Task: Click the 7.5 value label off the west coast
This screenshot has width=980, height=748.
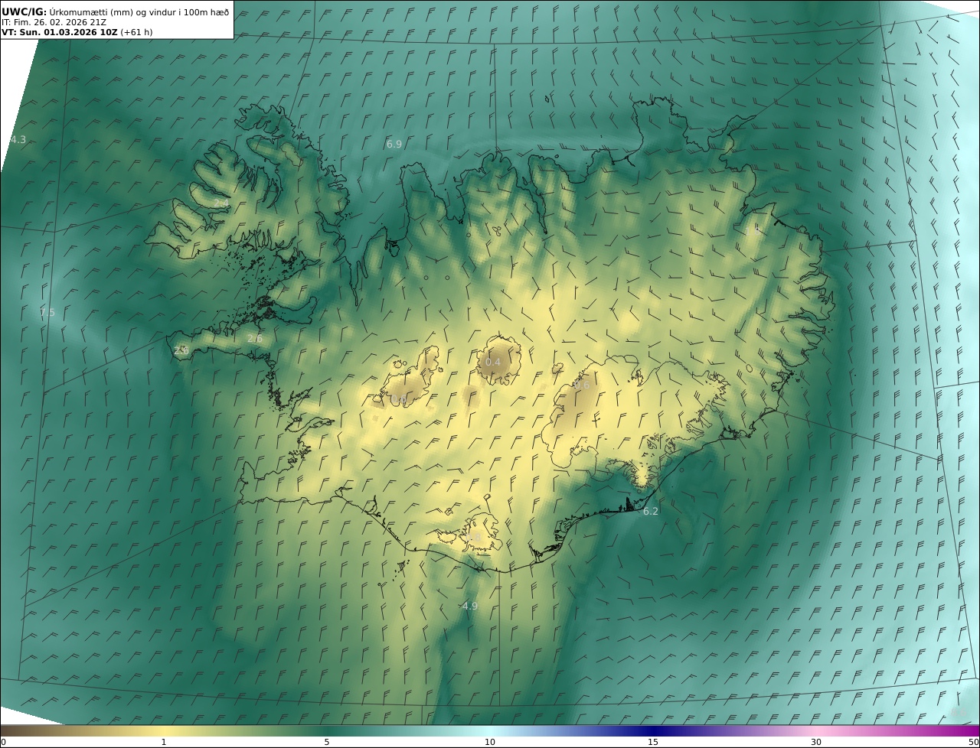Action: pos(47,312)
